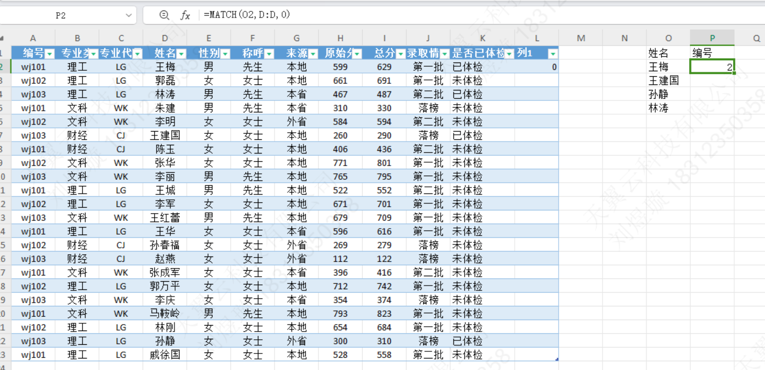The image size is (765, 370).
Task: Open the Name Box dropdown arrow
Action: click(x=129, y=15)
